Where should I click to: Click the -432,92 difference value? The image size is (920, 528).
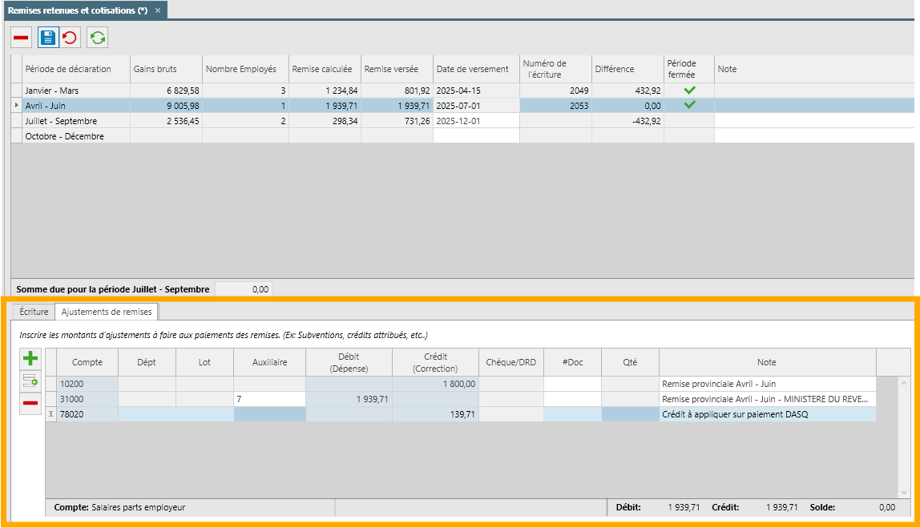[x=627, y=121]
